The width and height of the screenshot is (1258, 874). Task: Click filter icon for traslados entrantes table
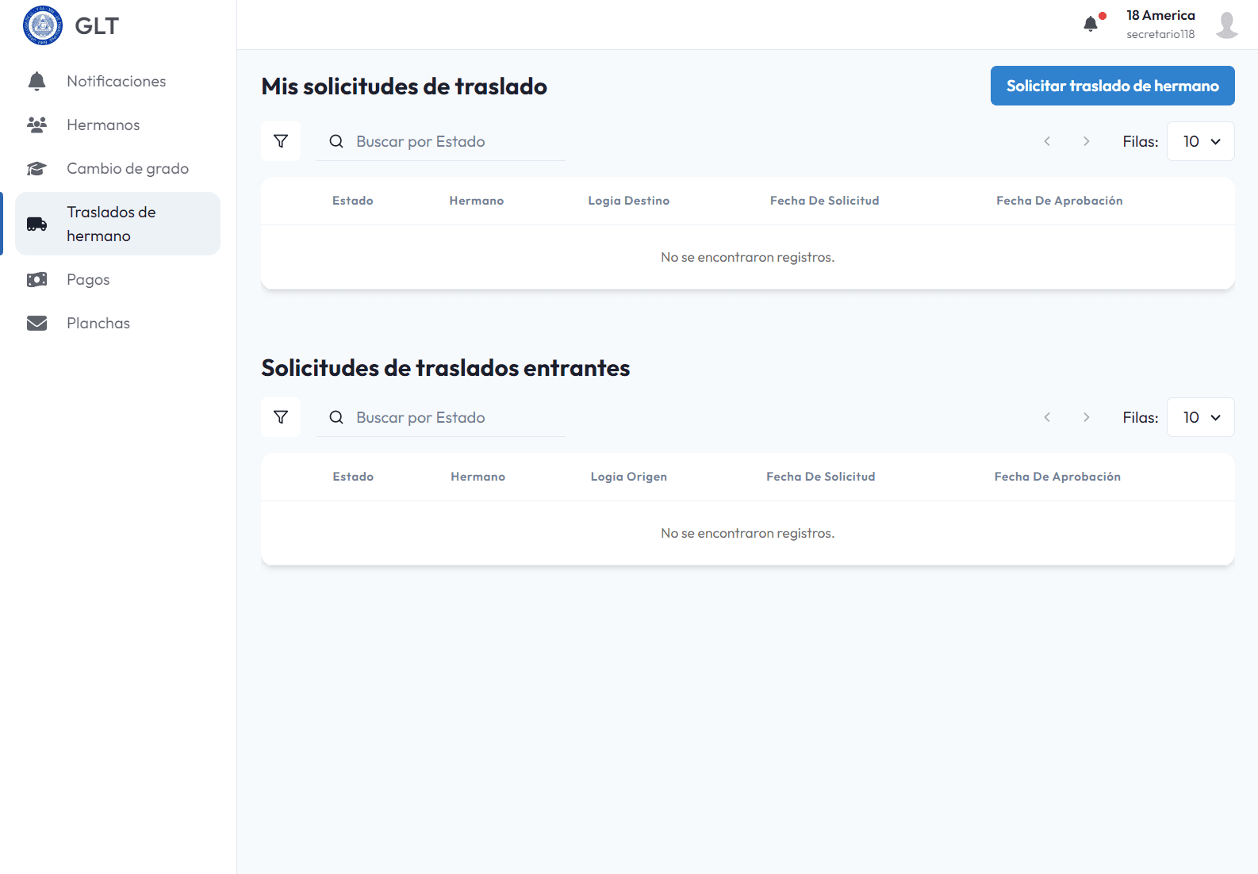pyautogui.click(x=281, y=417)
